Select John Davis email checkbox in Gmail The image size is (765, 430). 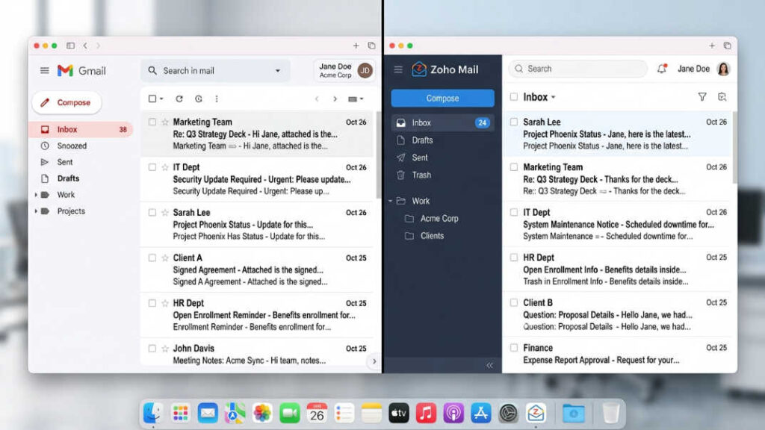152,349
